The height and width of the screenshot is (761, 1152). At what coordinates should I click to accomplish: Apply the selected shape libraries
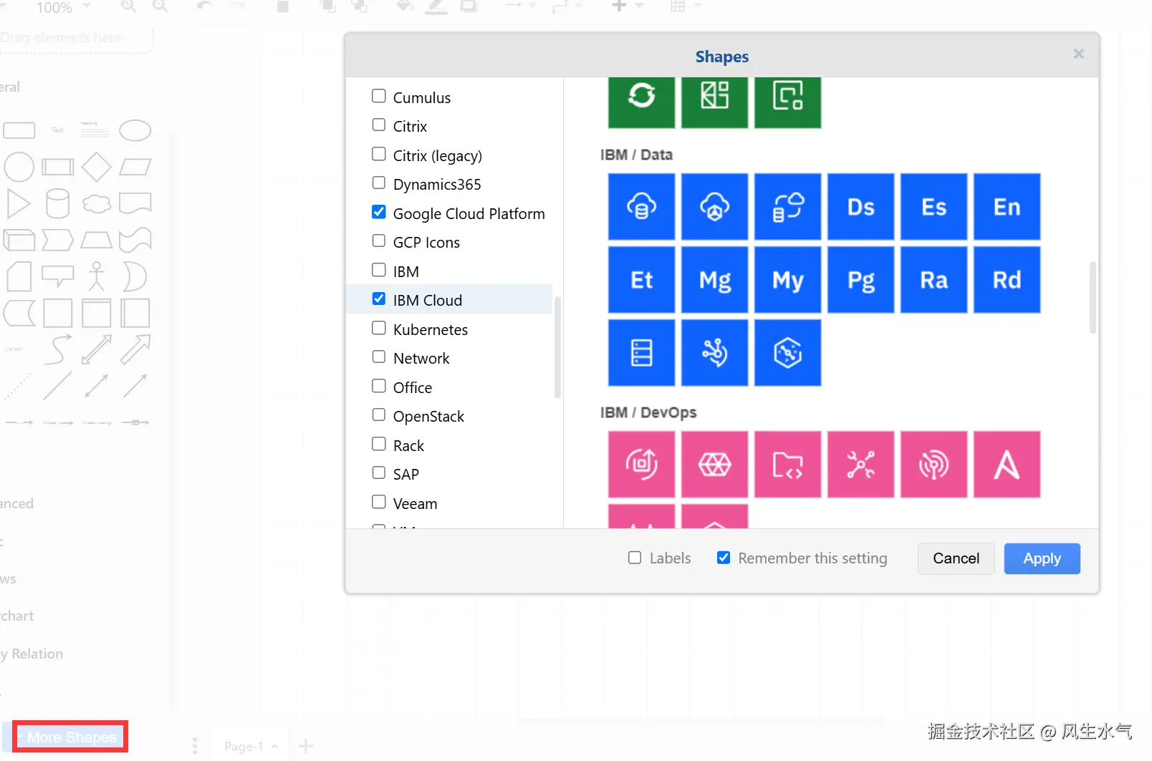pyautogui.click(x=1042, y=558)
